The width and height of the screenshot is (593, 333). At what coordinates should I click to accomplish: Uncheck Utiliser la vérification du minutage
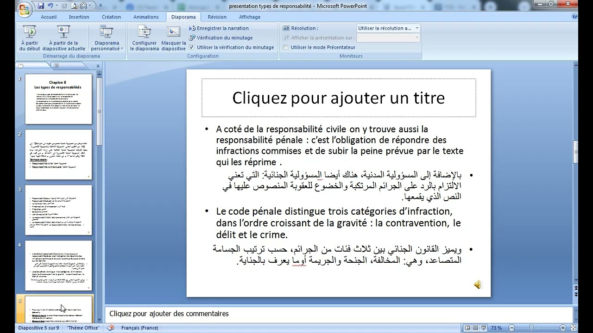point(192,47)
